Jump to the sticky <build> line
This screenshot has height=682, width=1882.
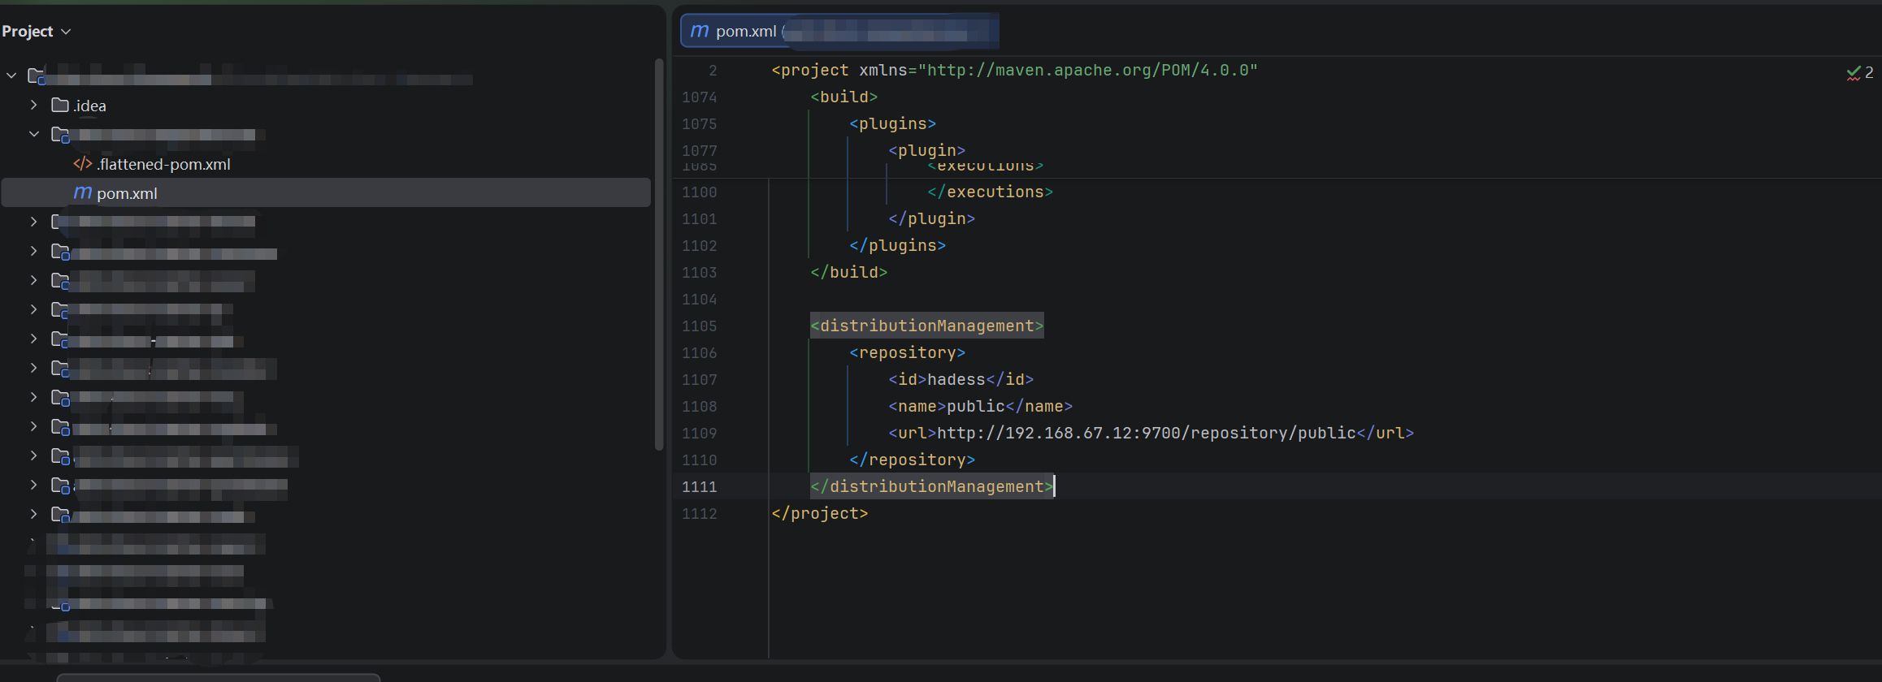pos(843,97)
